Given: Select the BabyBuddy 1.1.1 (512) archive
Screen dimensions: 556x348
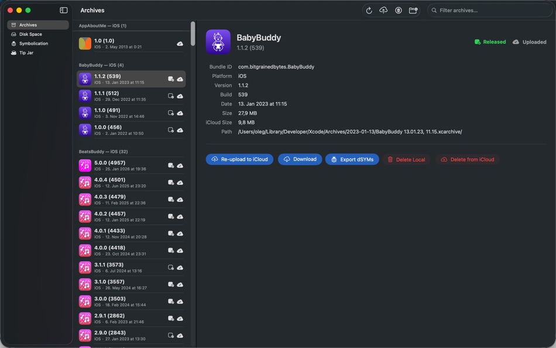Looking at the screenshot, I should point(131,96).
